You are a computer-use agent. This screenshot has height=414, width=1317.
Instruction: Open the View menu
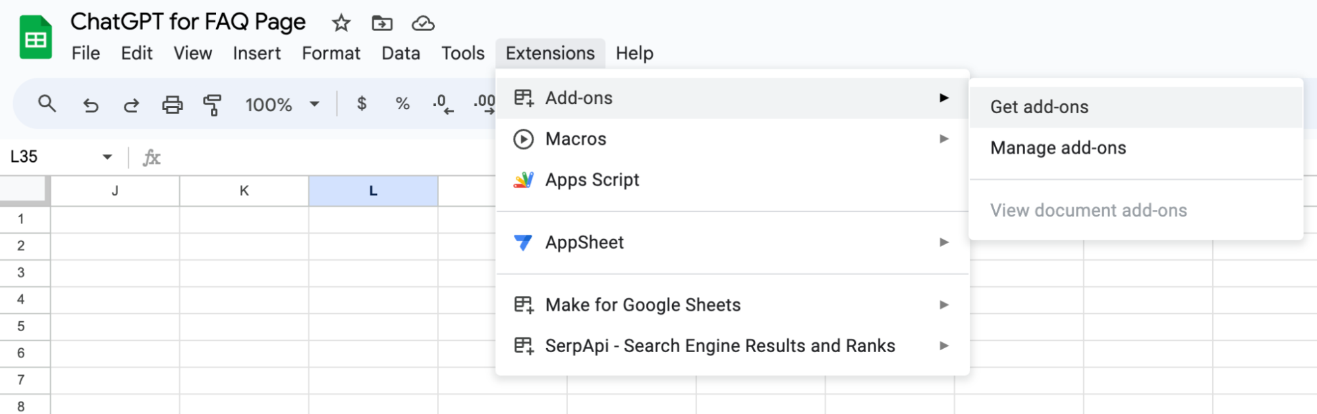tap(192, 53)
